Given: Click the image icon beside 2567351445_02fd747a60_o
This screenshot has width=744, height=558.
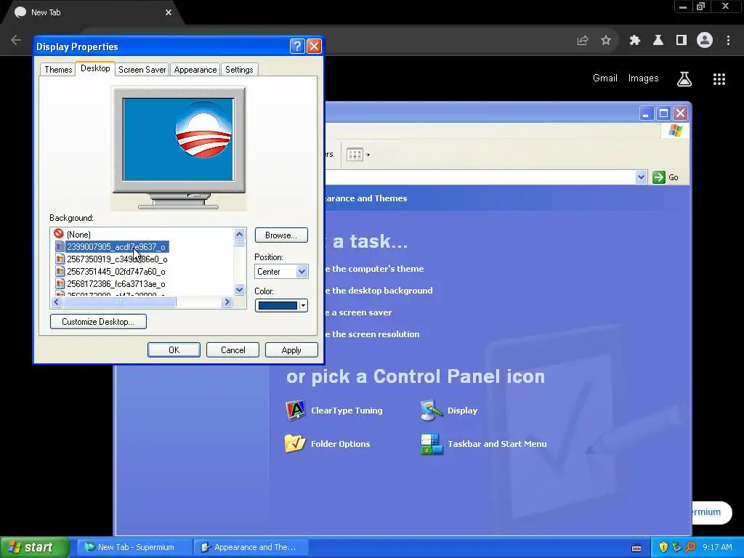Looking at the screenshot, I should tap(60, 272).
